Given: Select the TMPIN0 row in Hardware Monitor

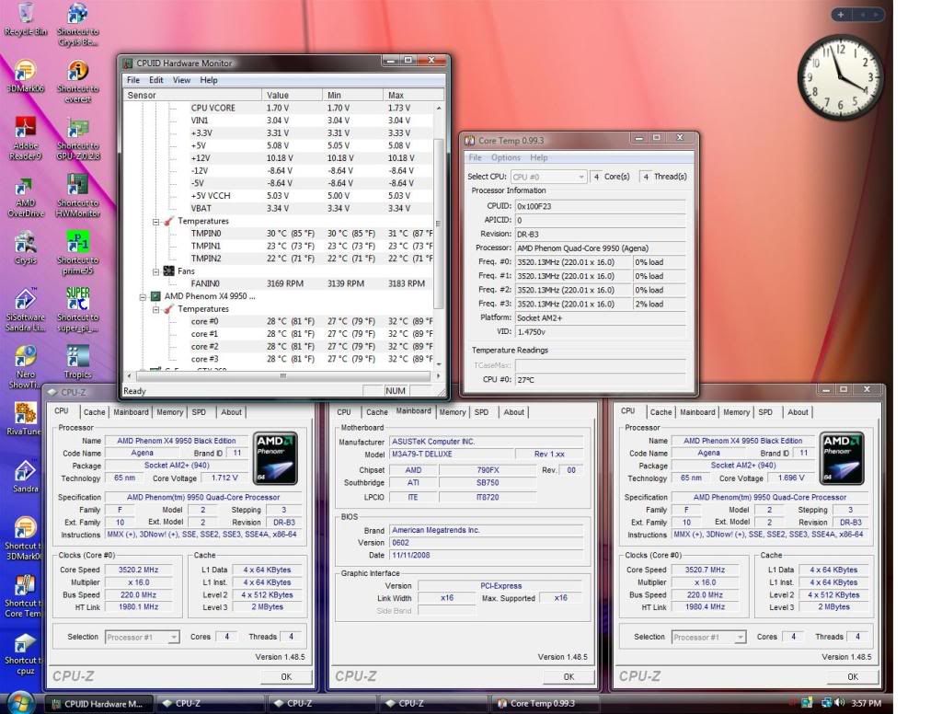Looking at the screenshot, I should click(278, 233).
